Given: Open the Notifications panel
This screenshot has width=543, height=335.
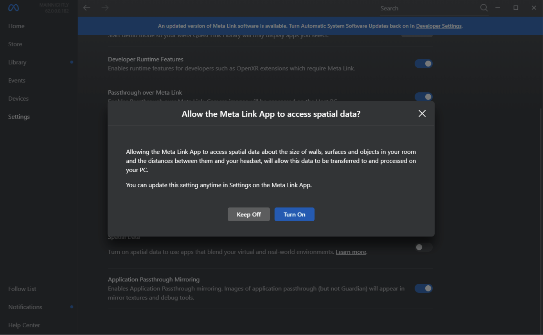Looking at the screenshot, I should coord(25,307).
